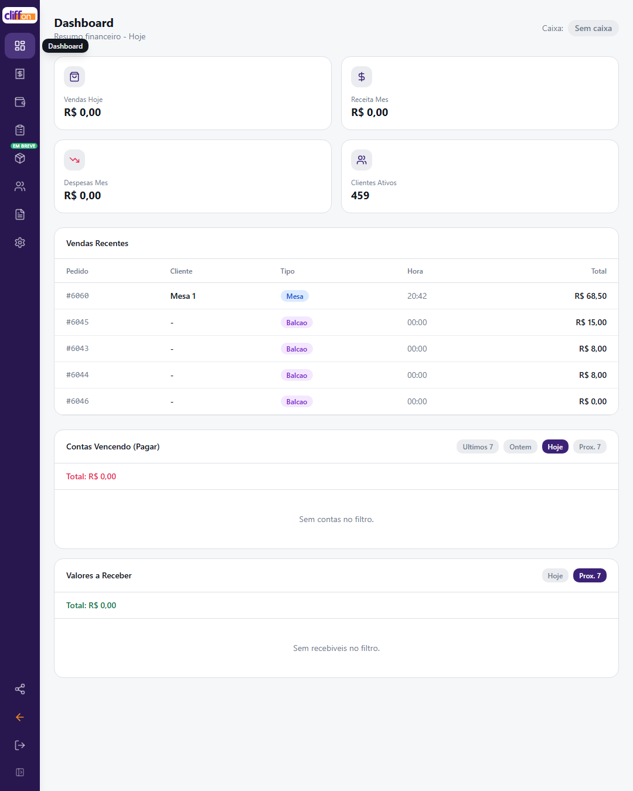Viewport: 633px width, 791px height.
Task: Open the document report icon in sidebar
Action: click(x=20, y=214)
